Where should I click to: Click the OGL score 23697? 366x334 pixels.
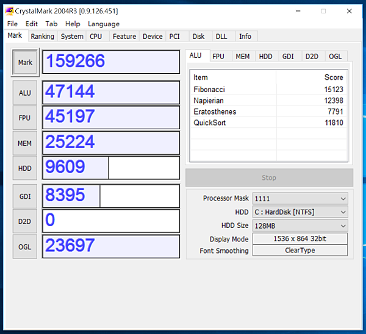click(111, 246)
